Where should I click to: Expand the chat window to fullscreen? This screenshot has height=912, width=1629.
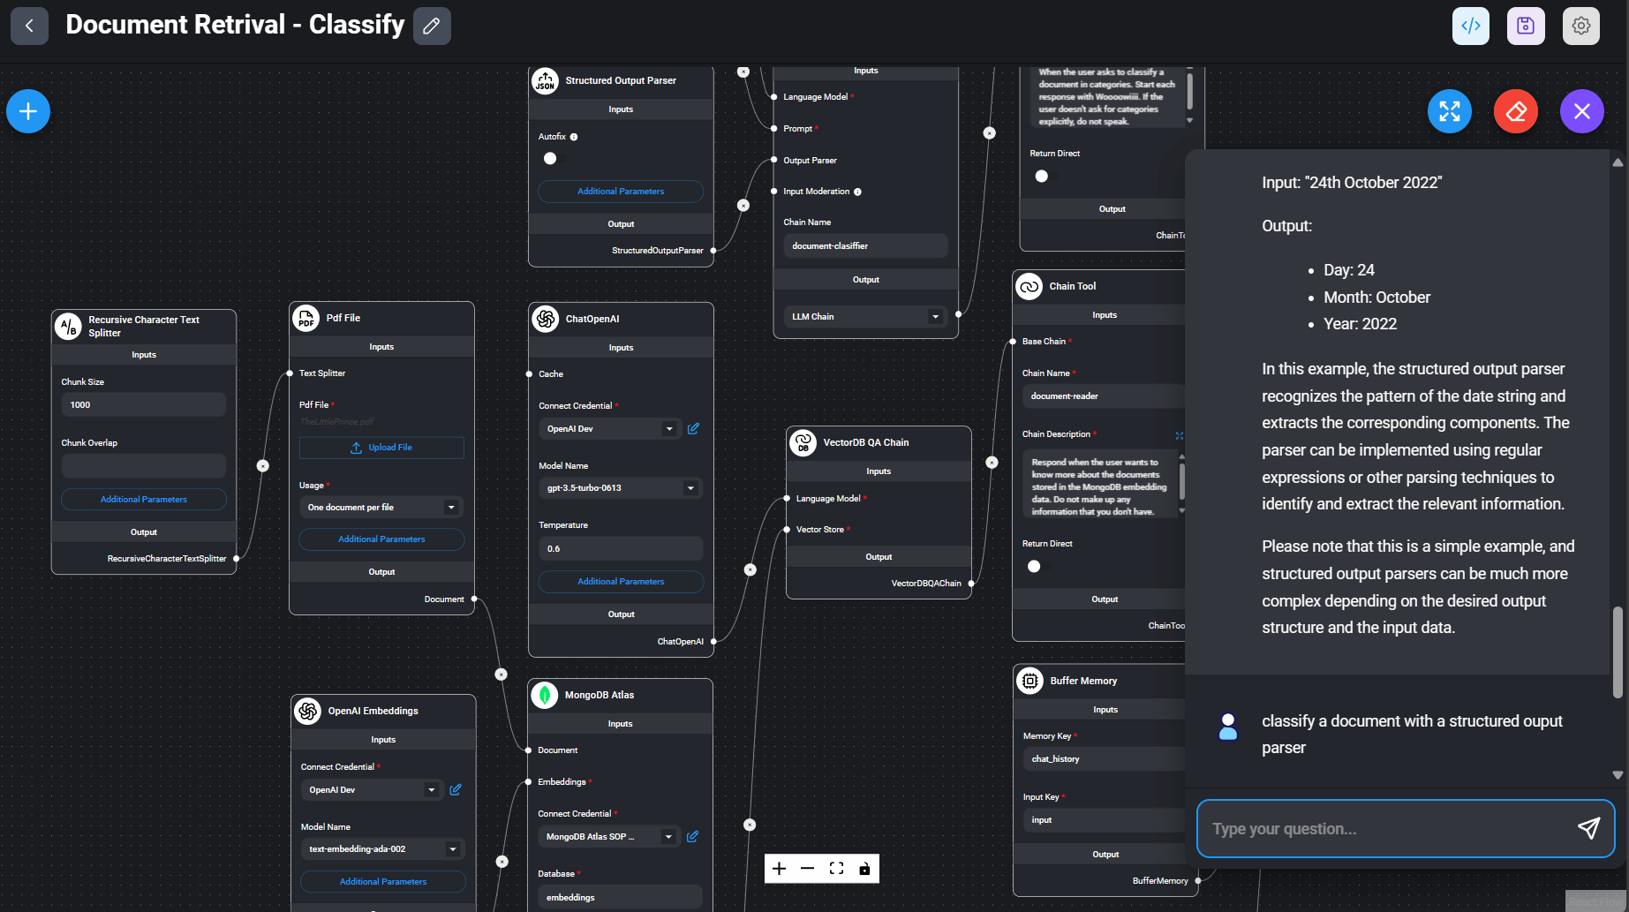click(x=1449, y=111)
